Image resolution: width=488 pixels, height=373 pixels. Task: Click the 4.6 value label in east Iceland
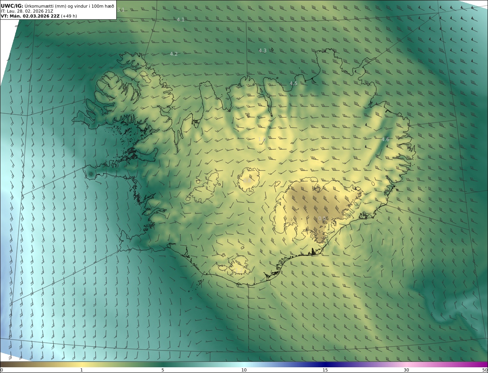pos(385,140)
